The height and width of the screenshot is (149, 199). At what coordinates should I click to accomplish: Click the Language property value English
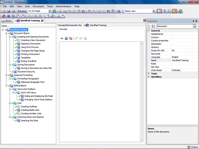175,57
